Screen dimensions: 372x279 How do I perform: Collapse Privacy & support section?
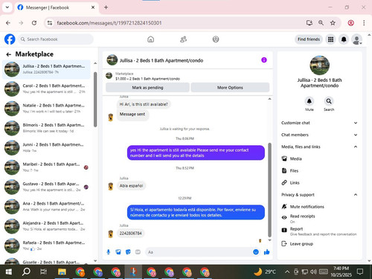click(319, 195)
